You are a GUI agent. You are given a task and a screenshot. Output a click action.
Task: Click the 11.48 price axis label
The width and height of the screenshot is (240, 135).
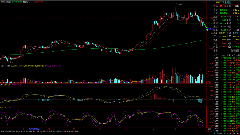click(211, 33)
